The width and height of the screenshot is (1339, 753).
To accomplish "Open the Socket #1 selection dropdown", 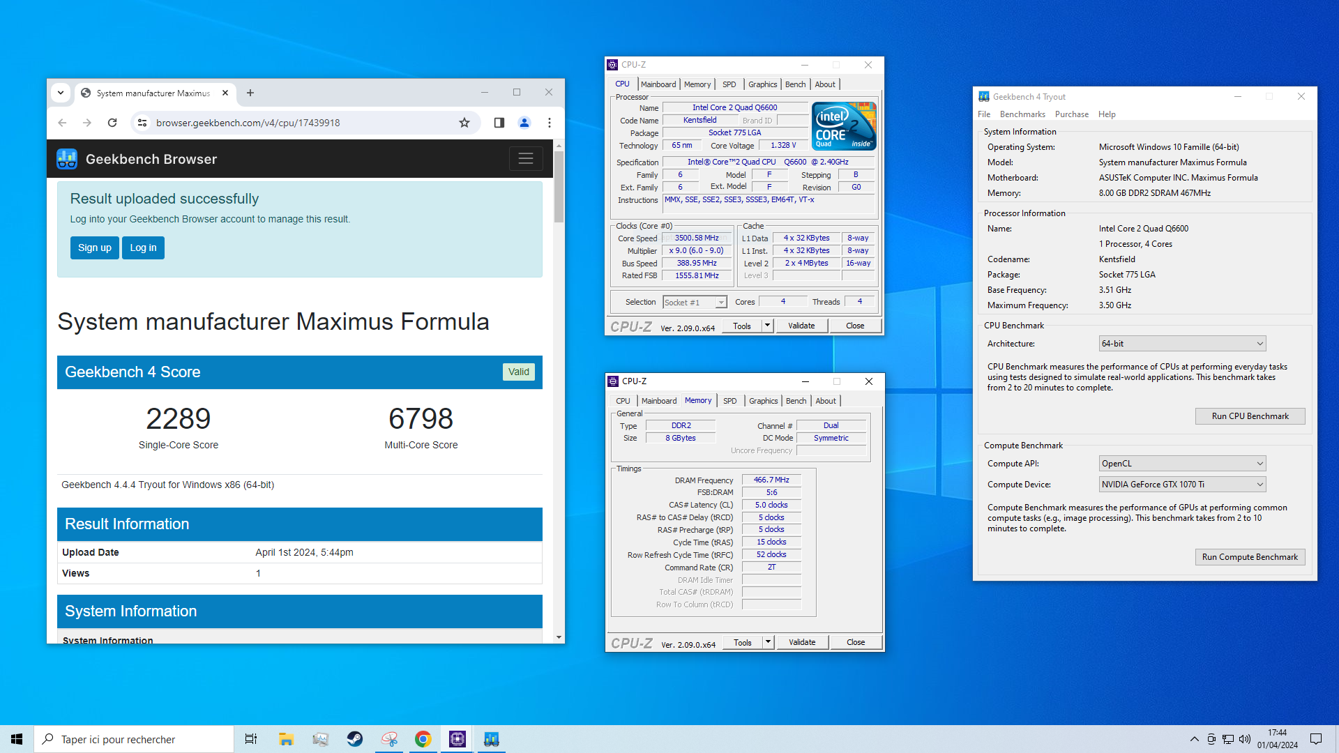I will point(695,302).
